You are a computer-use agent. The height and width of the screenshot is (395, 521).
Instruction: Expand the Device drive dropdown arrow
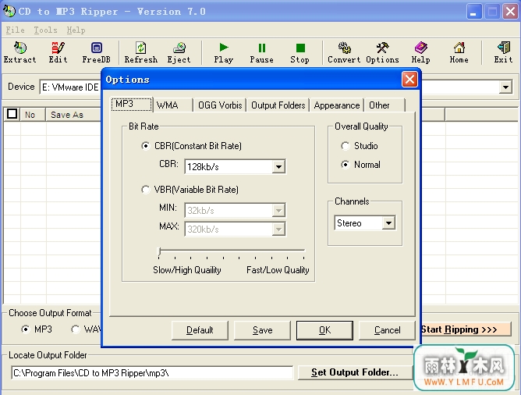point(505,87)
